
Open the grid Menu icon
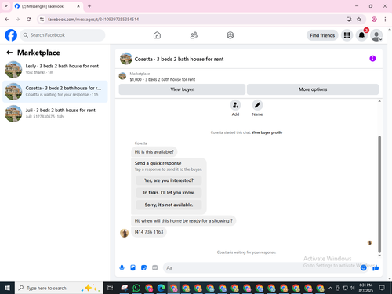pos(347,35)
